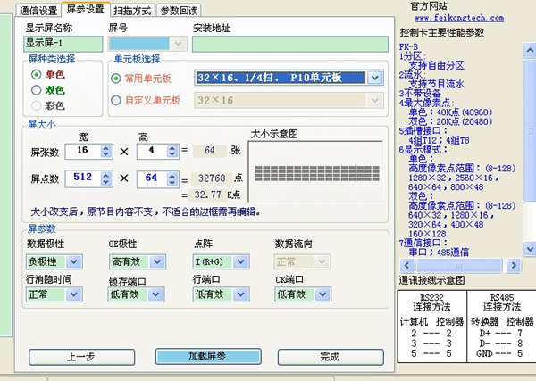Open the 数据极性 dropdown
The height and width of the screenshot is (381, 536).
[x=74, y=261]
